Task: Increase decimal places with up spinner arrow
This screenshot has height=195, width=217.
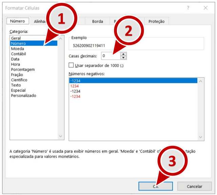Action: coord(124,54)
